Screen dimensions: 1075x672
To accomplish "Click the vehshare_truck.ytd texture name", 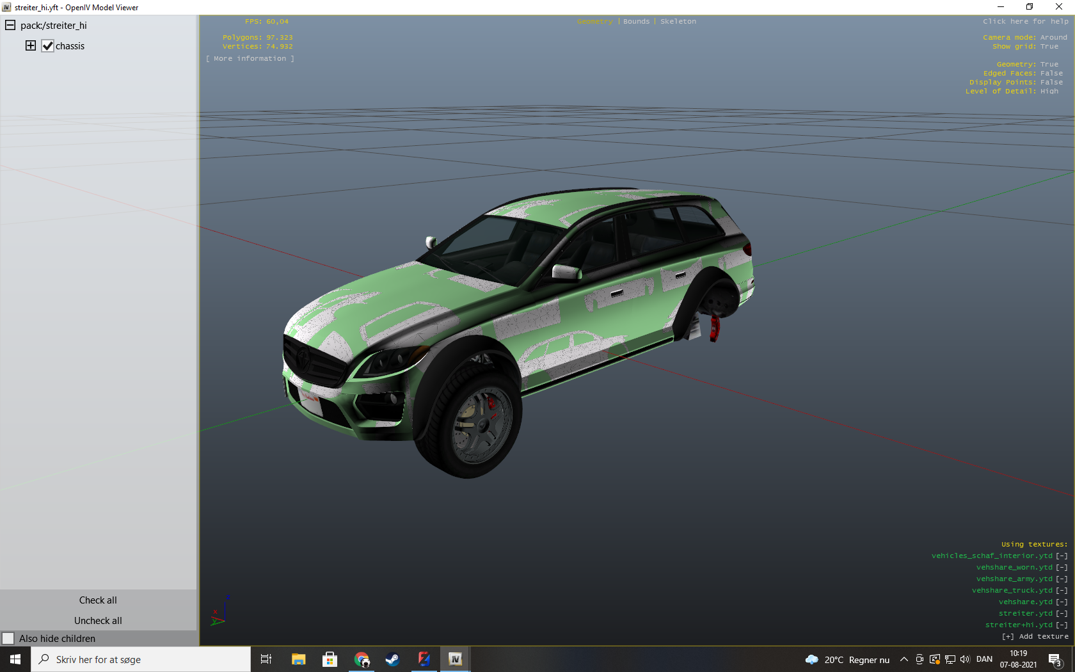I will coord(1012,591).
